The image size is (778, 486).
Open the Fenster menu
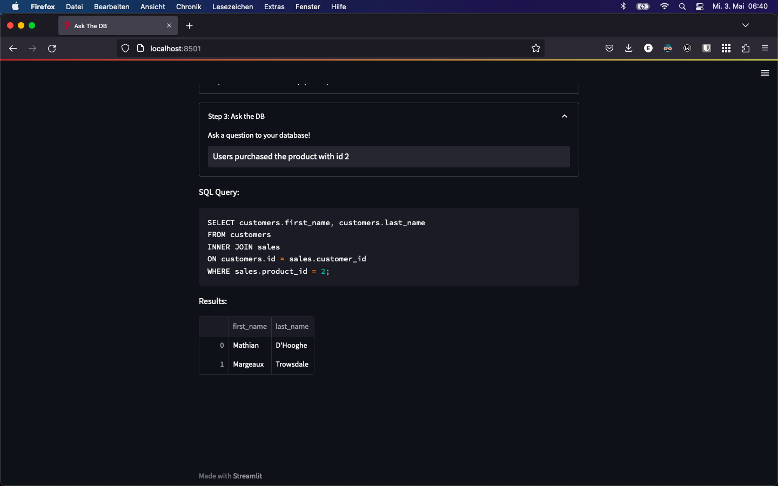(x=308, y=6)
